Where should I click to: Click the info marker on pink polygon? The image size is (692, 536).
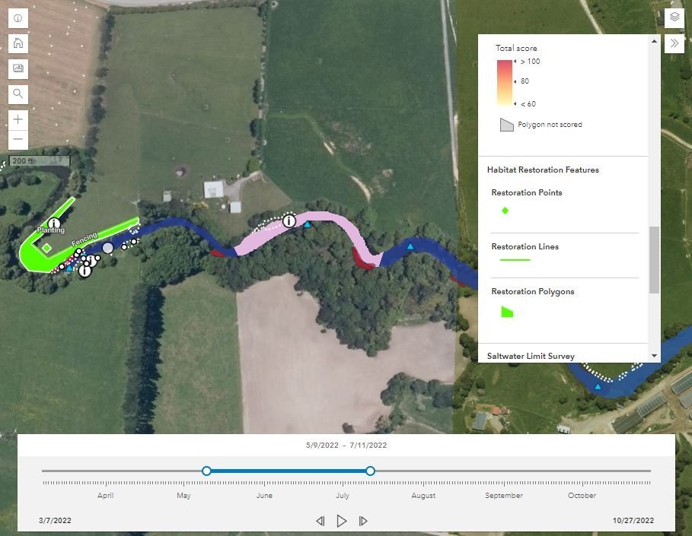pyautogui.click(x=289, y=220)
